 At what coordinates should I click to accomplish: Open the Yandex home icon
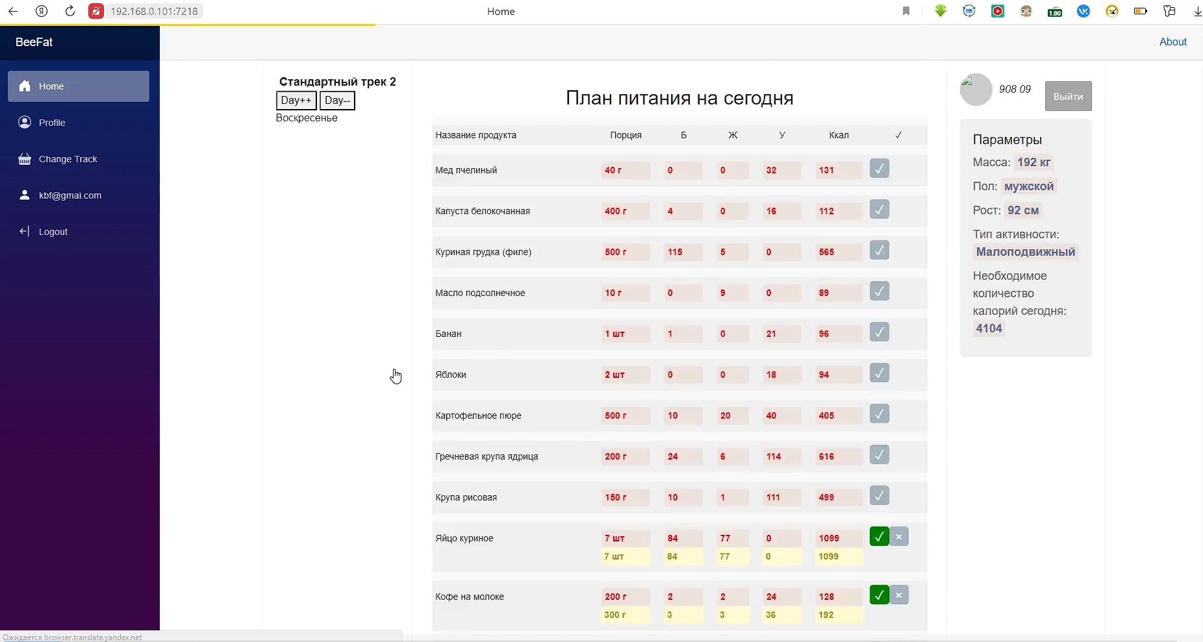point(42,11)
